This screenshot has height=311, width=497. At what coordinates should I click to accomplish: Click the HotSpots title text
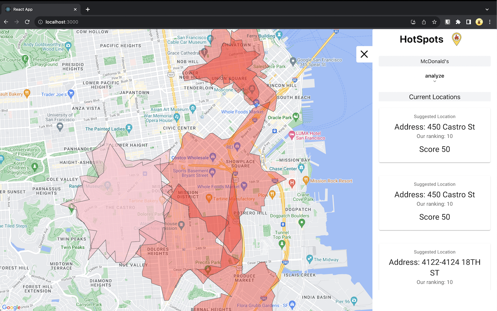421,39
